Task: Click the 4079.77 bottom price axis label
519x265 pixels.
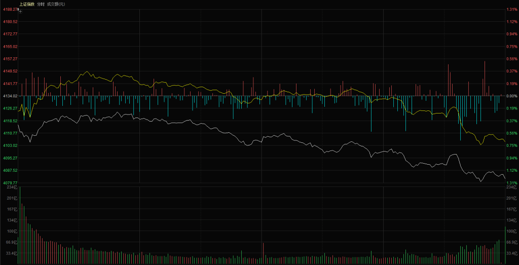Action: (10, 183)
